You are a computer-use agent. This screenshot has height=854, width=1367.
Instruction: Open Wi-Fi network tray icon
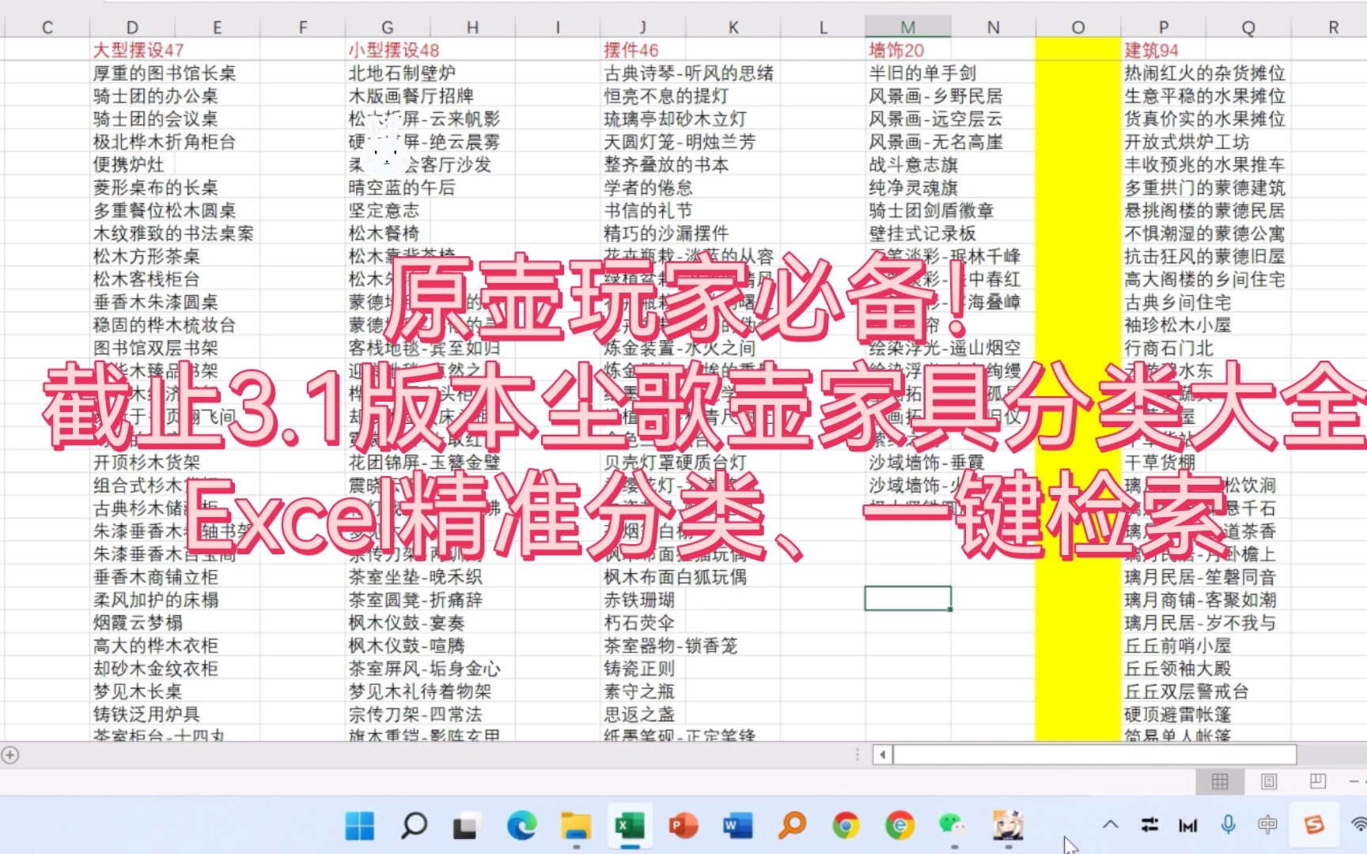(x=1358, y=825)
